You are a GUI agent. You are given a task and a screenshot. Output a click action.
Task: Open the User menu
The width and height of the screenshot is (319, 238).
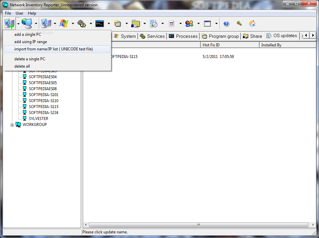(x=19, y=13)
